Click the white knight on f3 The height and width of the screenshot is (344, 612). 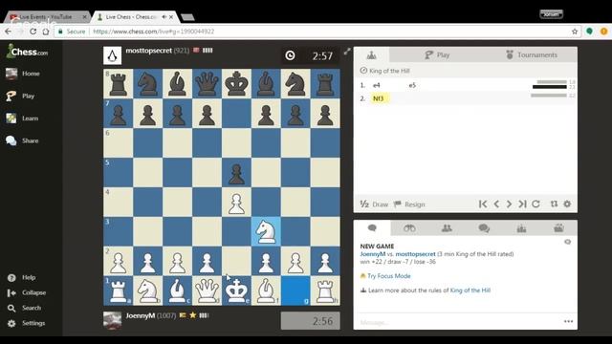(x=266, y=231)
